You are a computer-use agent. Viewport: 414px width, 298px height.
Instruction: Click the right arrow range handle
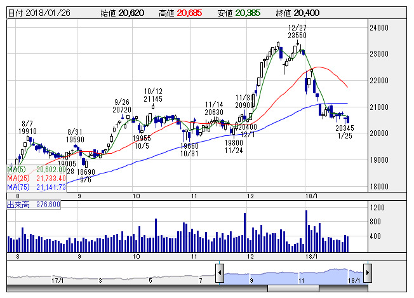click(x=368, y=273)
